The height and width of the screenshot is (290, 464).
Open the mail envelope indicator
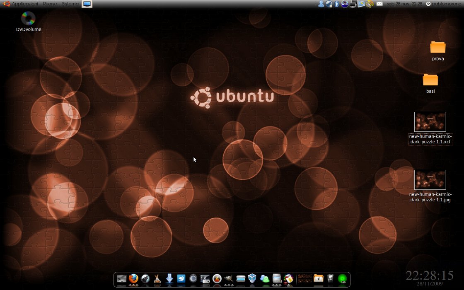click(379, 4)
